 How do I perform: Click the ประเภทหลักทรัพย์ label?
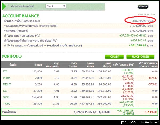(22, 6)
